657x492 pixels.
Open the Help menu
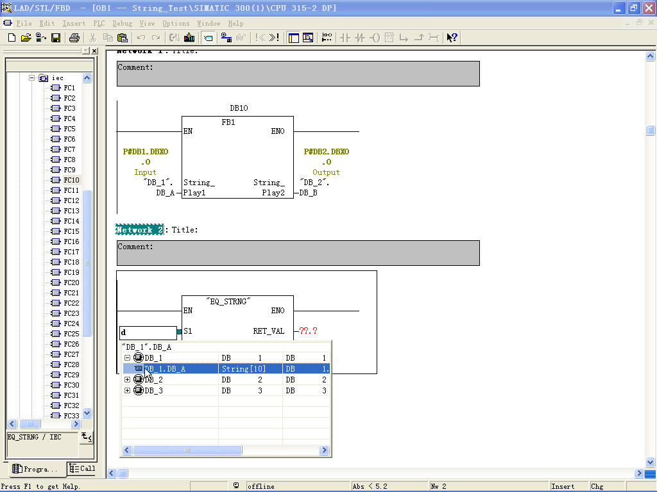pos(235,24)
